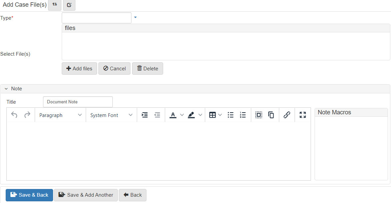Select the refresh icon next to Add Case File(s)

tap(55, 5)
